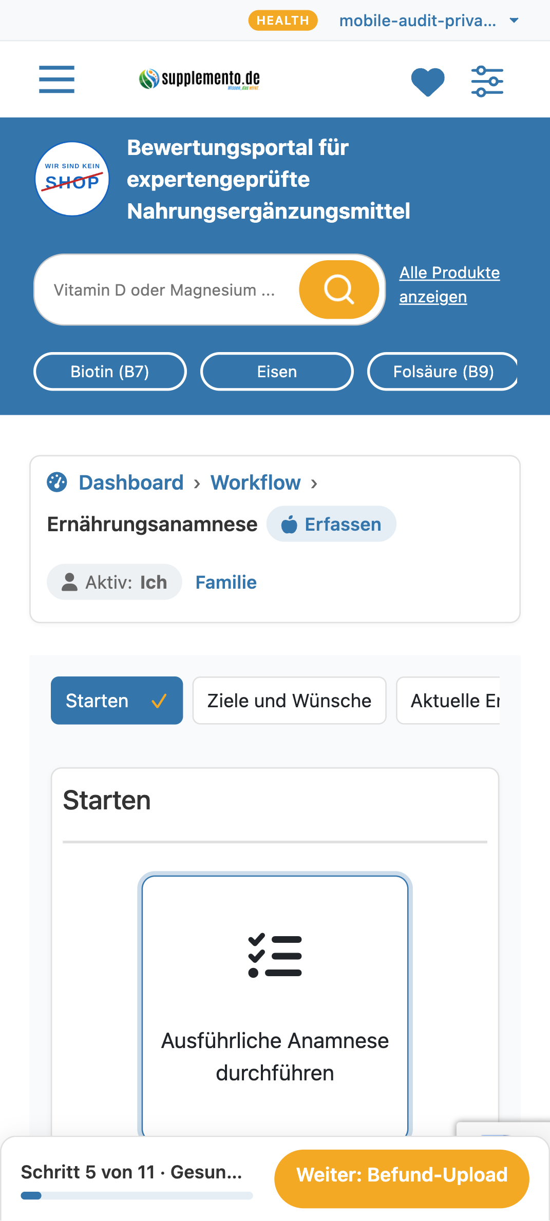Click the 'Wir sind kein Shop' badge
550x1221 pixels.
(x=72, y=179)
